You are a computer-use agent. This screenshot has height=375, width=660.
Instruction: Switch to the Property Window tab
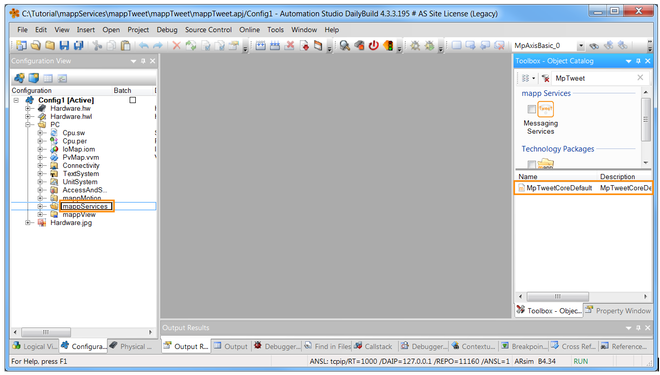[x=618, y=310]
